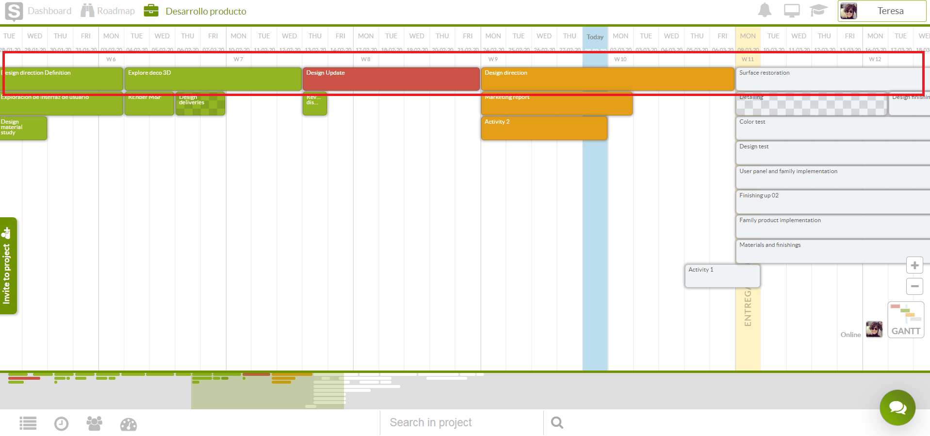Image resolution: width=930 pixels, height=436 pixels.
Task: Click the online user avatar
Action: pos(874,329)
